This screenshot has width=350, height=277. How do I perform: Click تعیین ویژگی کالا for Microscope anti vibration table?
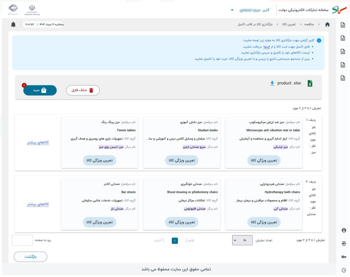[x=264, y=160]
